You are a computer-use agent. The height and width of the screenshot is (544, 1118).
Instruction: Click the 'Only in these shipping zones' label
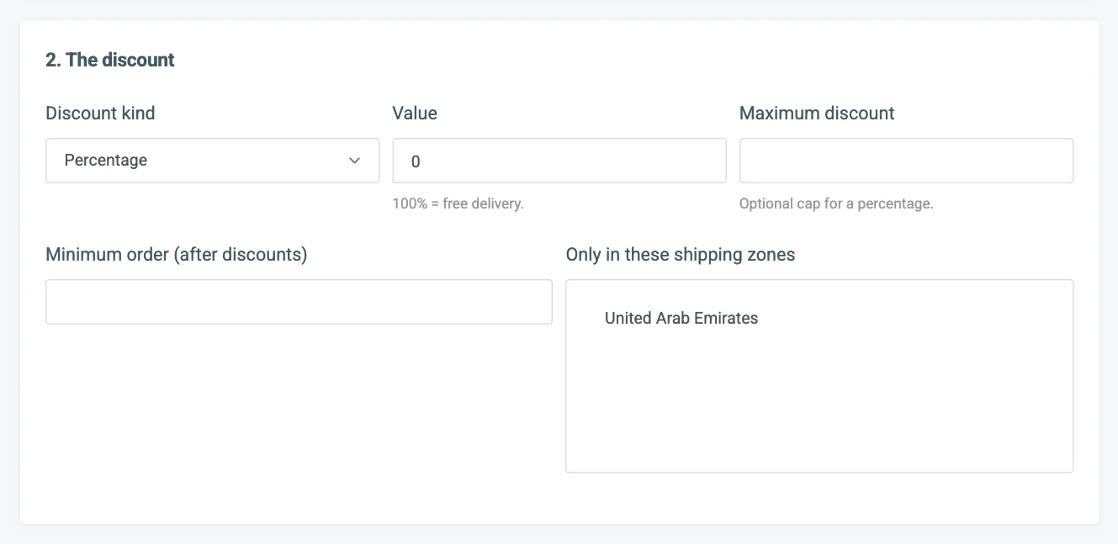(x=681, y=254)
